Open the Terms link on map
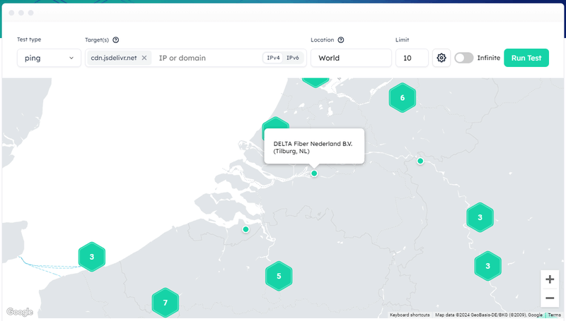The height and width of the screenshot is (321, 566). [x=555, y=315]
